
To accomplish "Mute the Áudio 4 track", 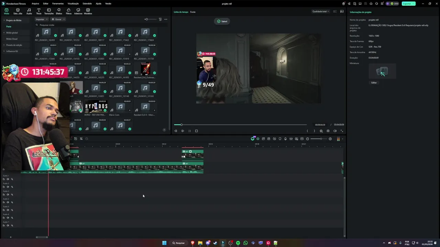I will (x=8, y=202).
